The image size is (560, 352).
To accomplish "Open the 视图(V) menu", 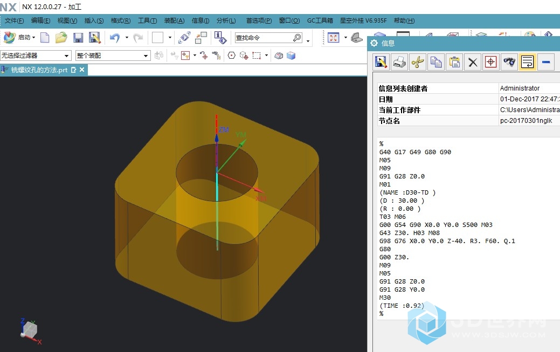I will pyautogui.click(x=67, y=20).
